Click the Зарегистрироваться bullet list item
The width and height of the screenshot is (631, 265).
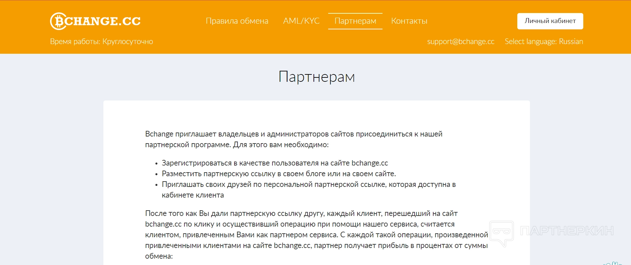pos(275,163)
